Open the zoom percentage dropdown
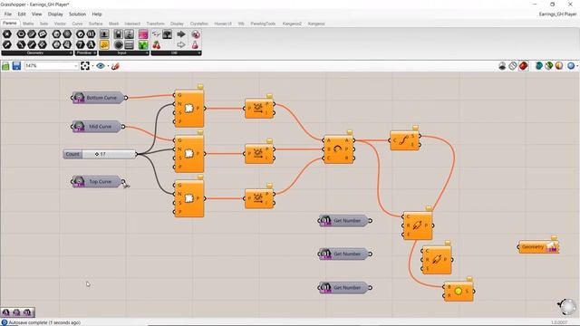Screen dimensions: 580x326 coord(76,66)
